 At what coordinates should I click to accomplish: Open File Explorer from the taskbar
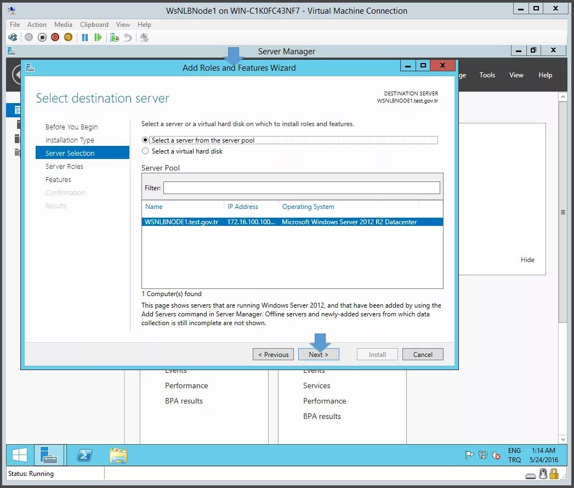pyautogui.click(x=118, y=456)
